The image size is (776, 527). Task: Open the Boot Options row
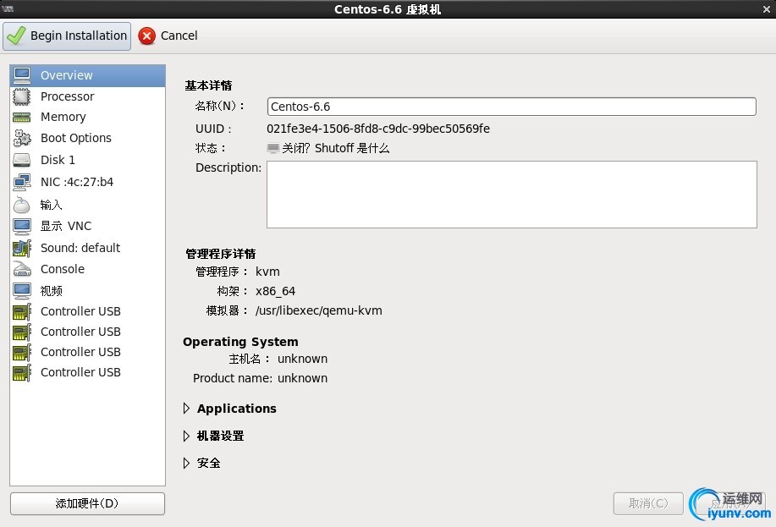[88, 138]
